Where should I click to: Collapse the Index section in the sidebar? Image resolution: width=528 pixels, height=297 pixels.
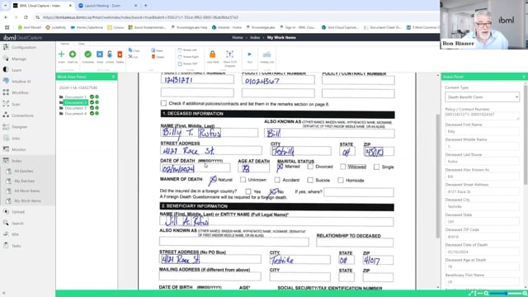pos(16,161)
